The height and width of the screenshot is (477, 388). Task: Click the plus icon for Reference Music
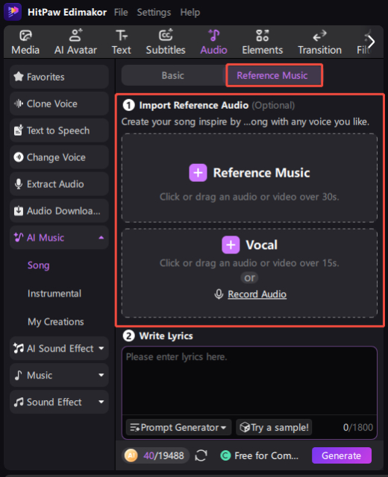(x=198, y=172)
